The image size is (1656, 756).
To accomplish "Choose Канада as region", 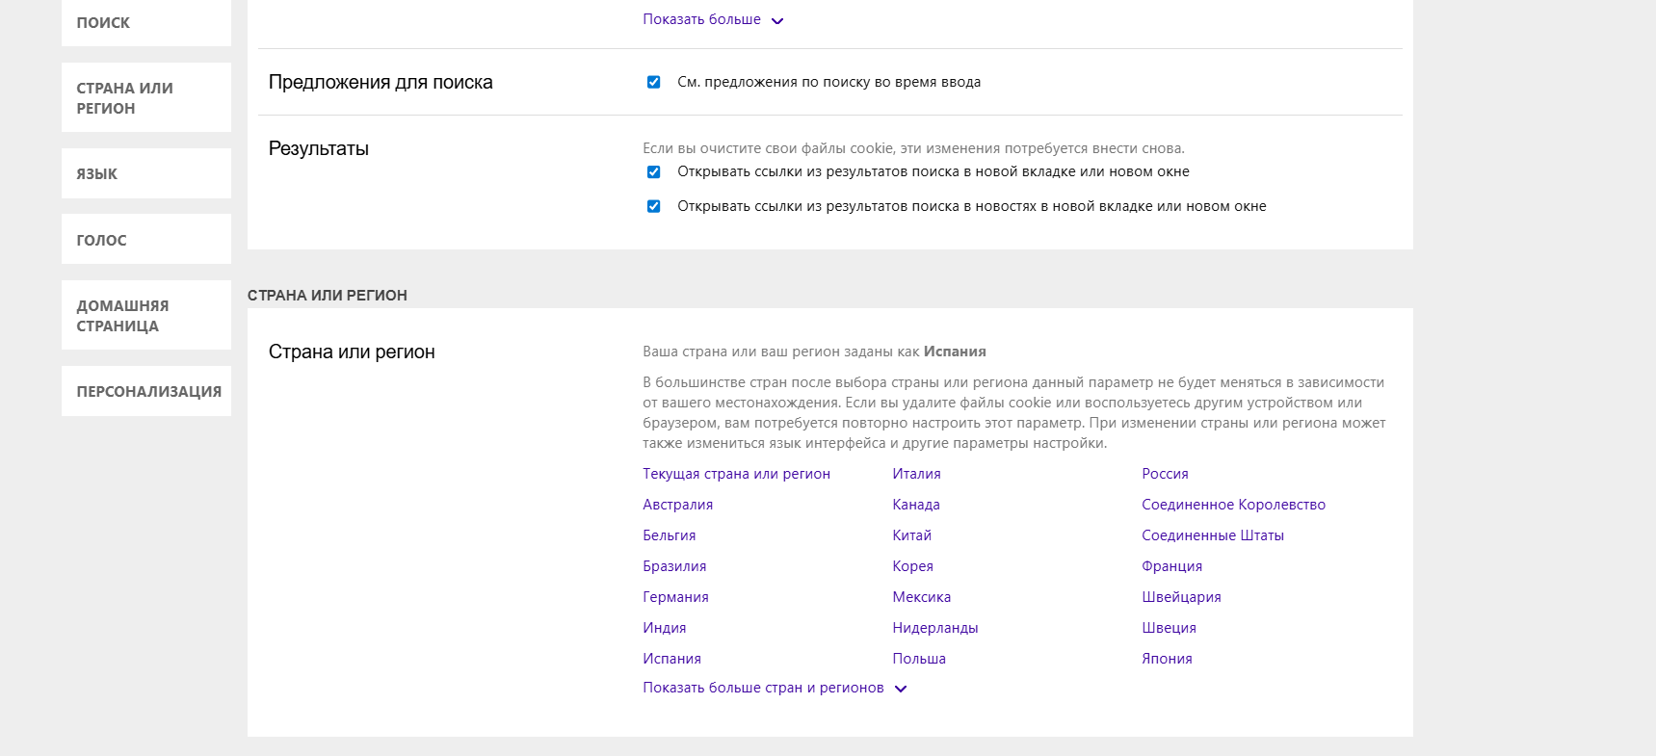I will pyautogui.click(x=915, y=505).
